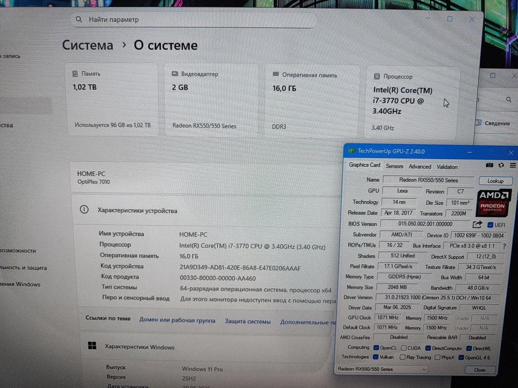Toggle the OpenCL checkbox

point(376,348)
